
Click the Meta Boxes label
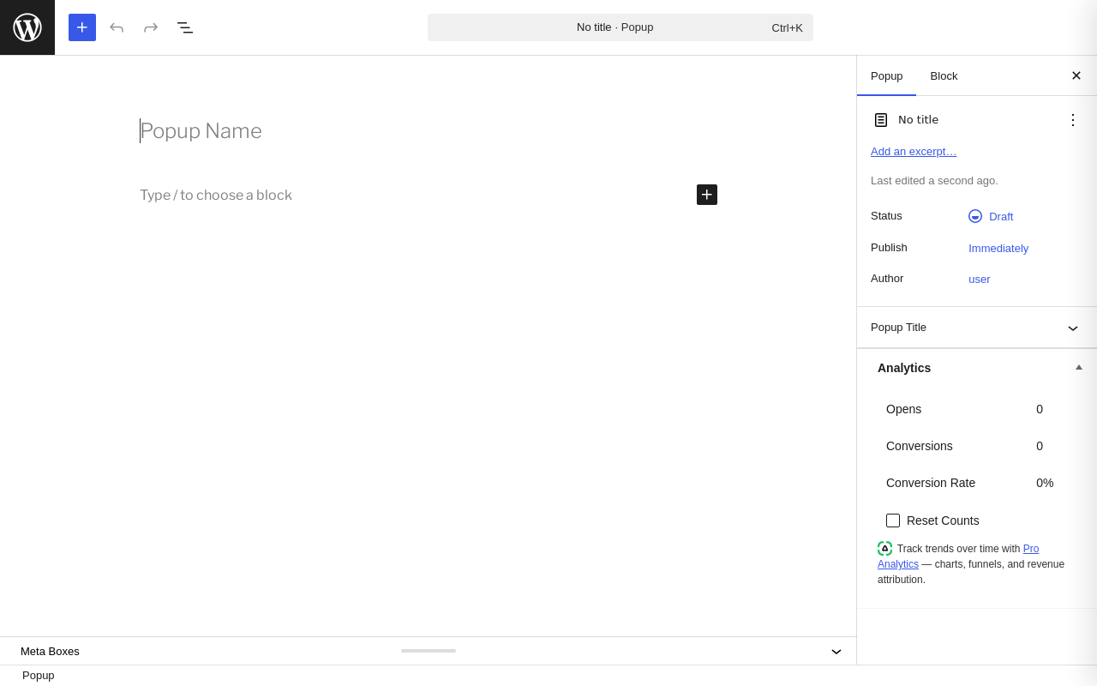(x=50, y=652)
